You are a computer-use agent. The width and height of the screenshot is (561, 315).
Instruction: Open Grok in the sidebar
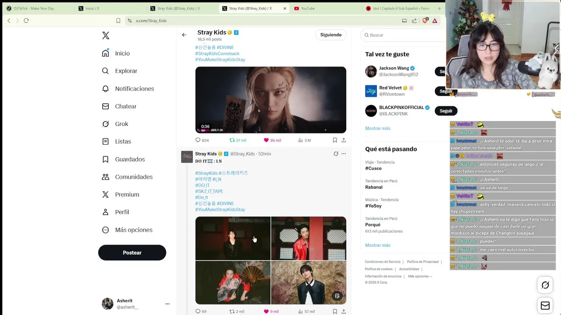[x=115, y=124]
